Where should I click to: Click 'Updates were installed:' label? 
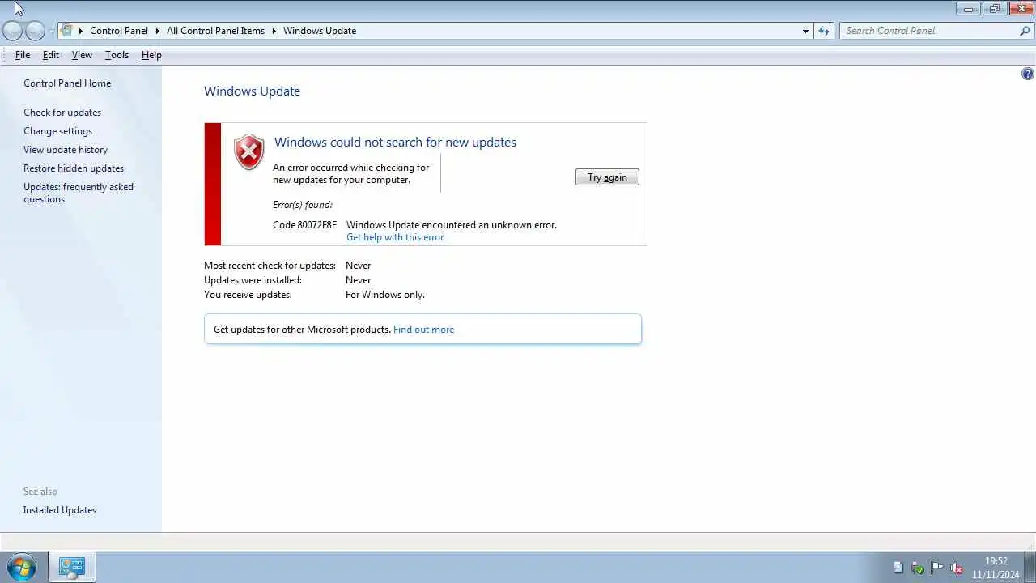click(253, 280)
